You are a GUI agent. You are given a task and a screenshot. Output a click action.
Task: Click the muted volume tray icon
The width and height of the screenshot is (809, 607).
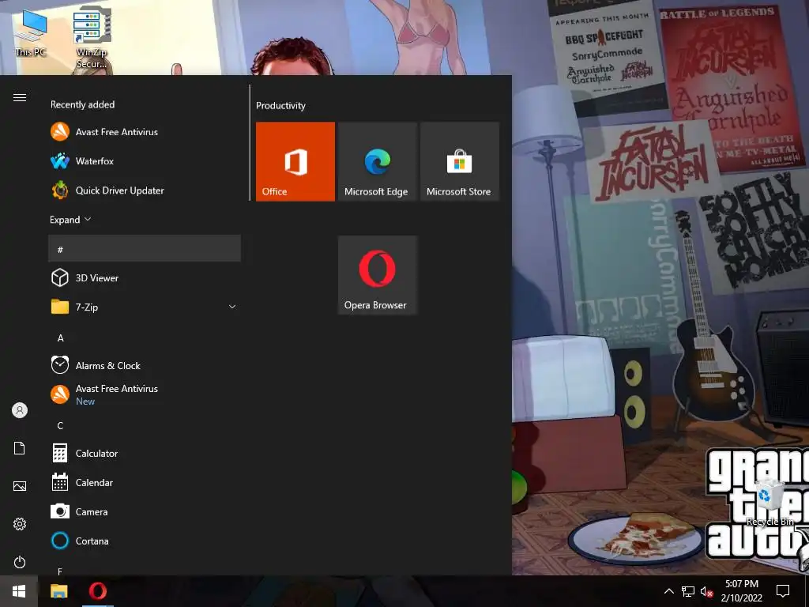pyautogui.click(x=706, y=591)
